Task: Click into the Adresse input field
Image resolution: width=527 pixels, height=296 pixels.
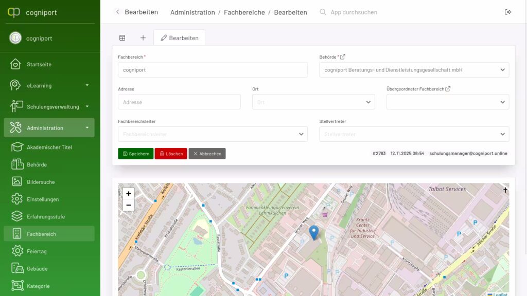Action: click(179, 102)
